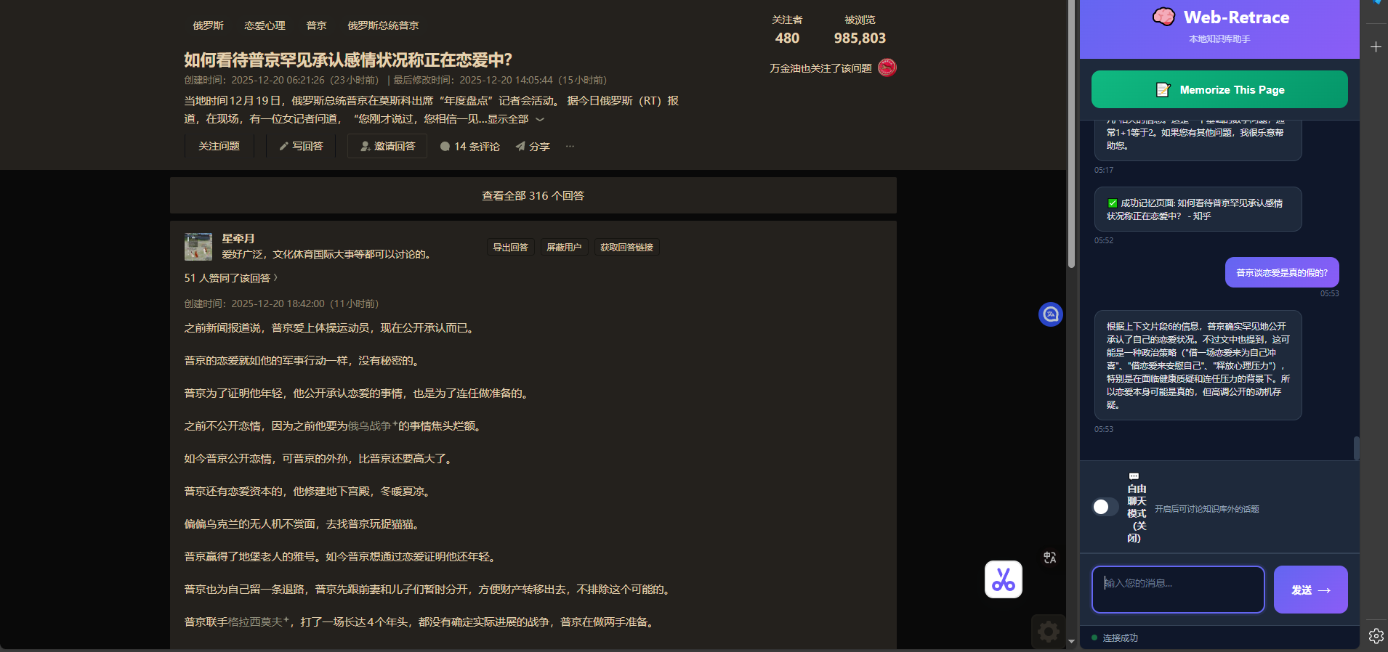The height and width of the screenshot is (652, 1388).
Task: Open 查看全部 316 个回答 bar
Action: point(533,196)
